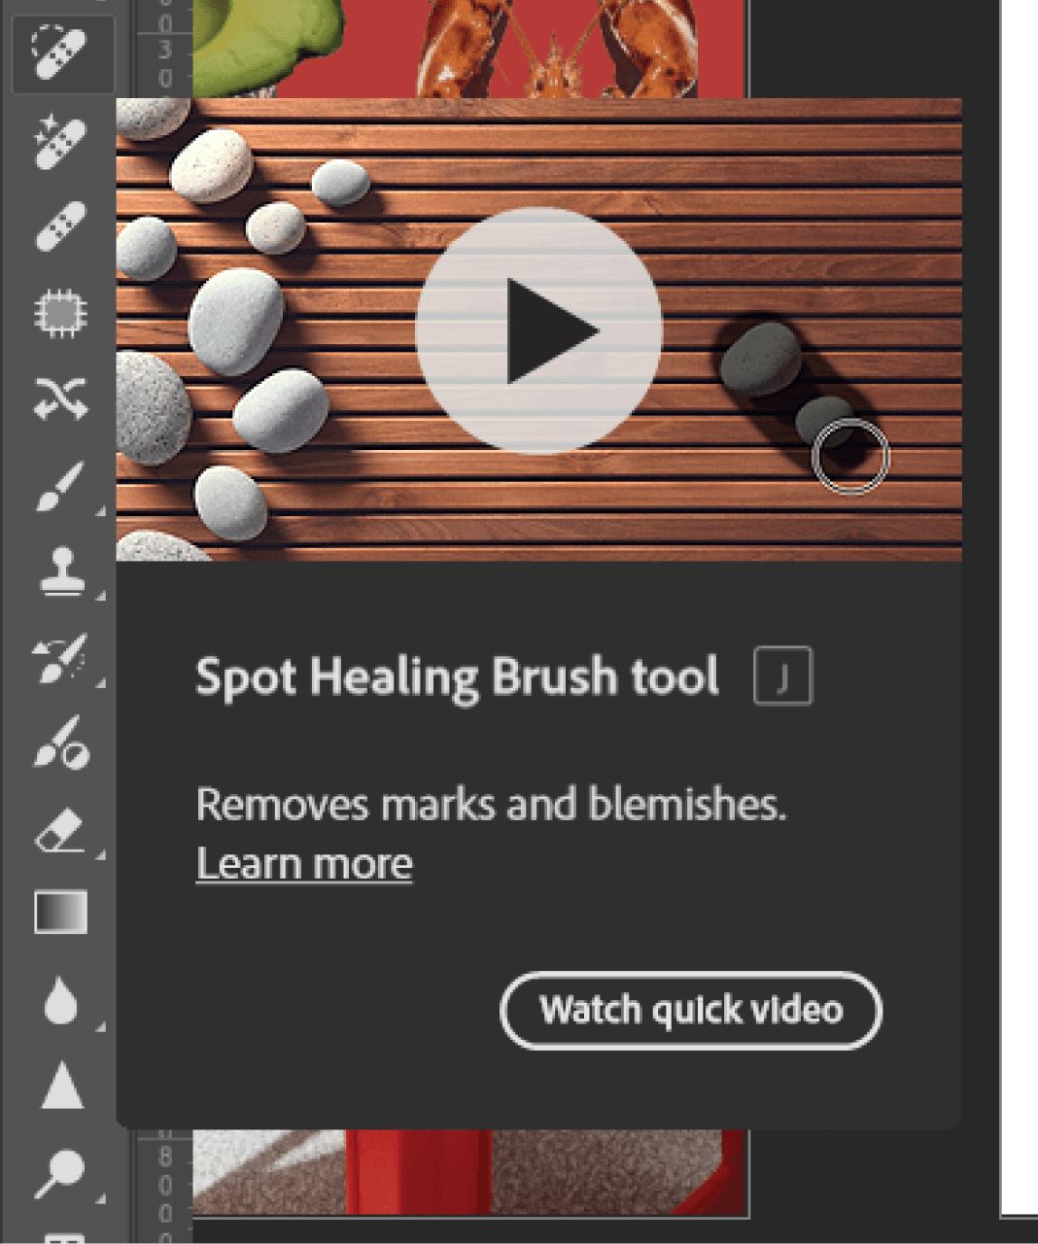The height and width of the screenshot is (1244, 1038).
Task: Select the Mixer Brush tool icon
Action: point(61,743)
